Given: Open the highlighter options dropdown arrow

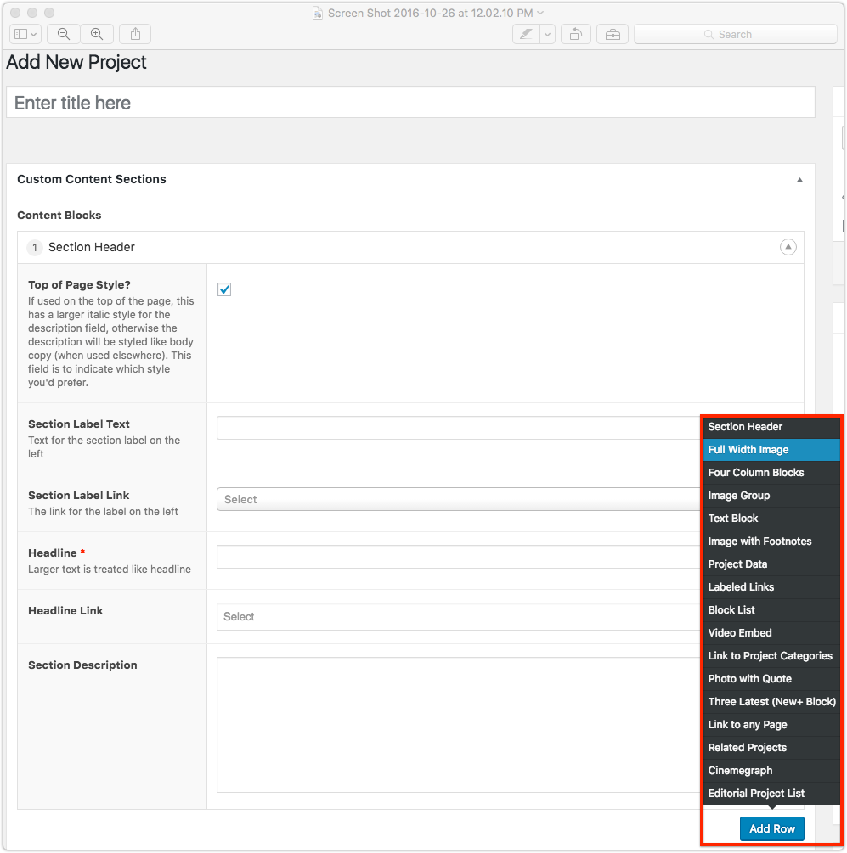Looking at the screenshot, I should tap(547, 34).
